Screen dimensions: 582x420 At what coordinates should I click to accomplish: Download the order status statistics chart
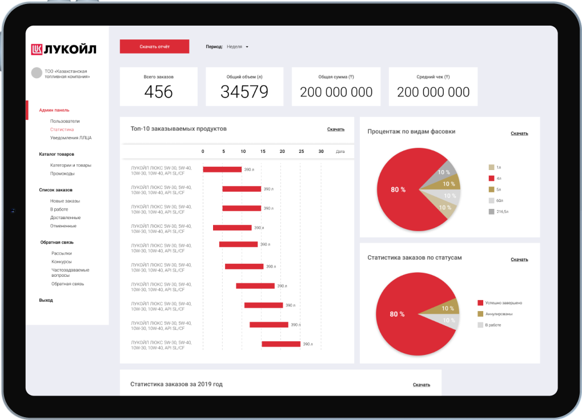519,260
